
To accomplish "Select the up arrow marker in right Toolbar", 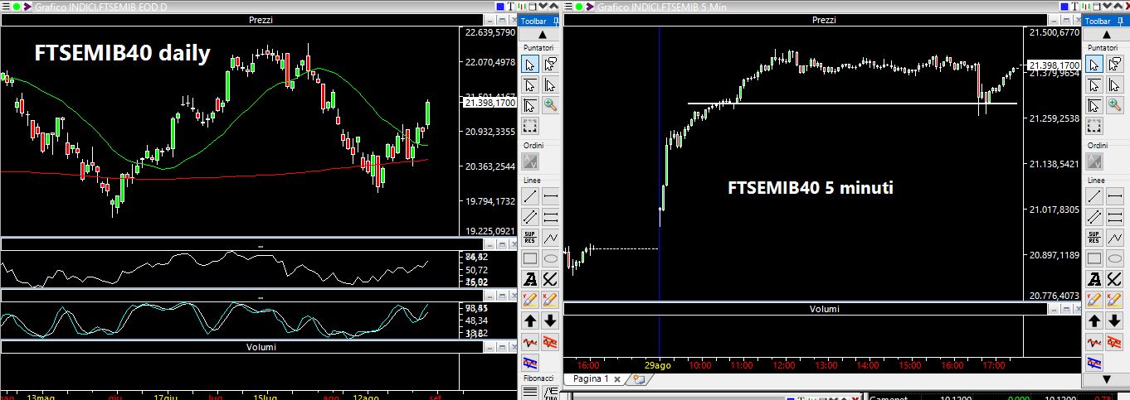I will [1094, 320].
